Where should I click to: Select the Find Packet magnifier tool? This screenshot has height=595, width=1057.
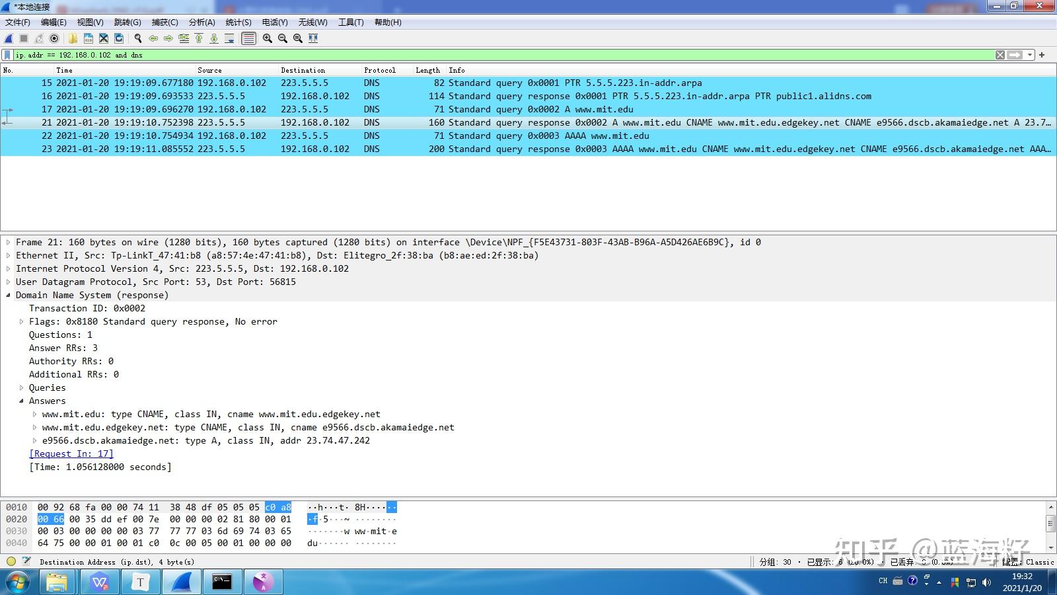(x=137, y=38)
